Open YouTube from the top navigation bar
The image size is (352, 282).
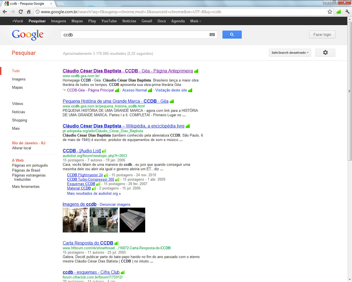tap(109, 21)
